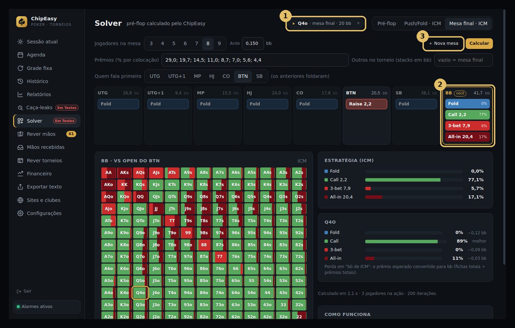Viewport: 515px width, 328px height.
Task: Click the Prêmios percentages input field
Action: (255, 60)
